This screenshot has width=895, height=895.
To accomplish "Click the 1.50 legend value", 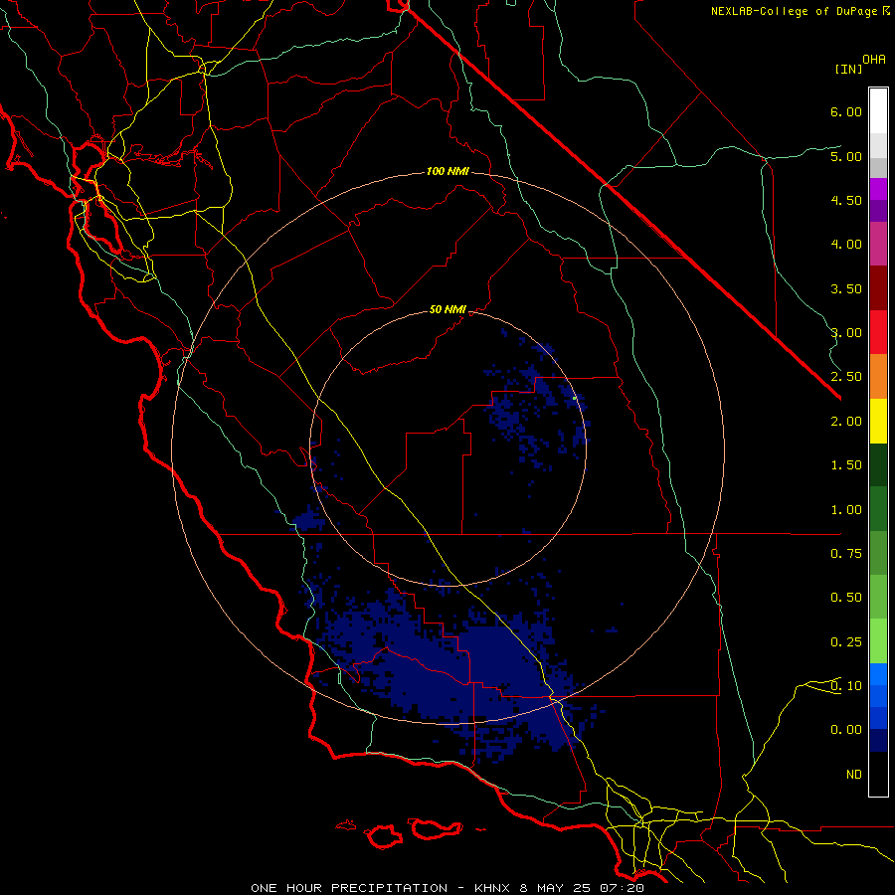I will click(846, 465).
